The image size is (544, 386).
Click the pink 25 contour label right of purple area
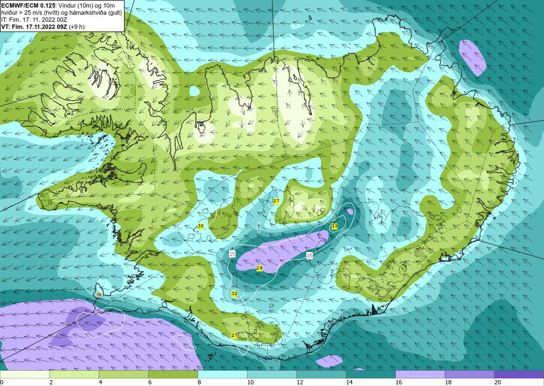pos(309,256)
